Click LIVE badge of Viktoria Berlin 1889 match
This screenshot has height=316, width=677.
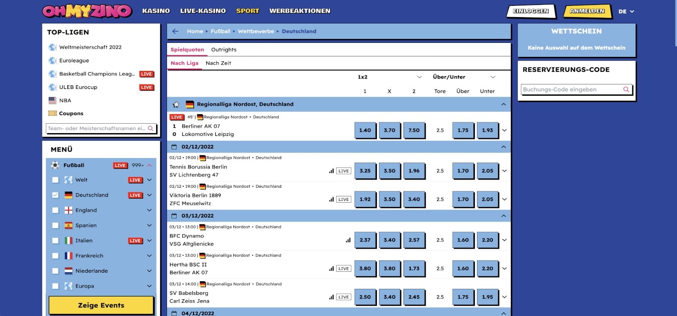(343, 199)
